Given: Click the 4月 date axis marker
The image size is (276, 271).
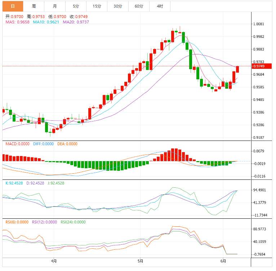Looking at the screenshot, I should click(x=54, y=261).
